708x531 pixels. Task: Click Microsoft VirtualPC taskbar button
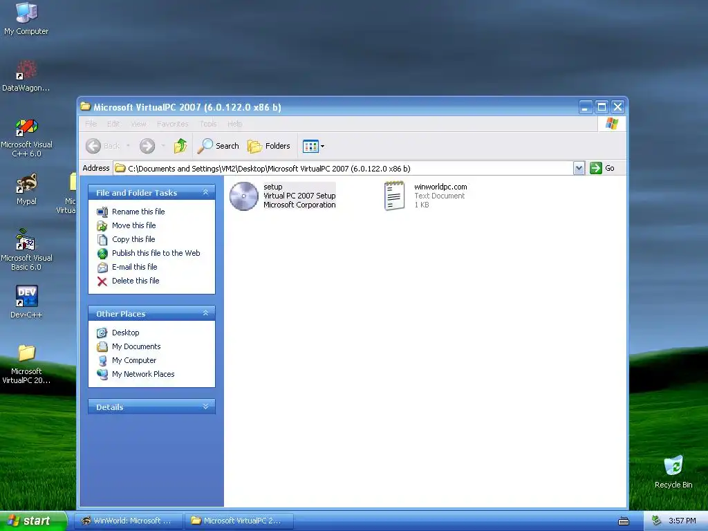click(239, 521)
